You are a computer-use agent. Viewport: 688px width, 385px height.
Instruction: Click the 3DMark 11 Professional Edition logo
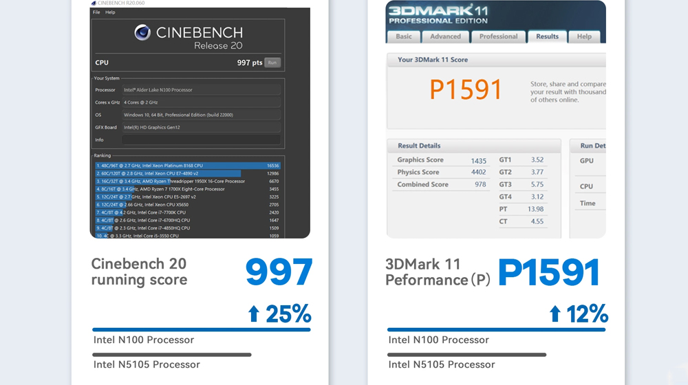click(438, 14)
